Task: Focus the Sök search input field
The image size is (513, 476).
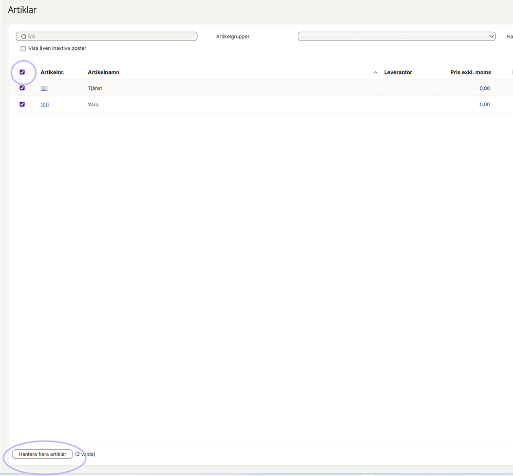Action: pos(107,36)
